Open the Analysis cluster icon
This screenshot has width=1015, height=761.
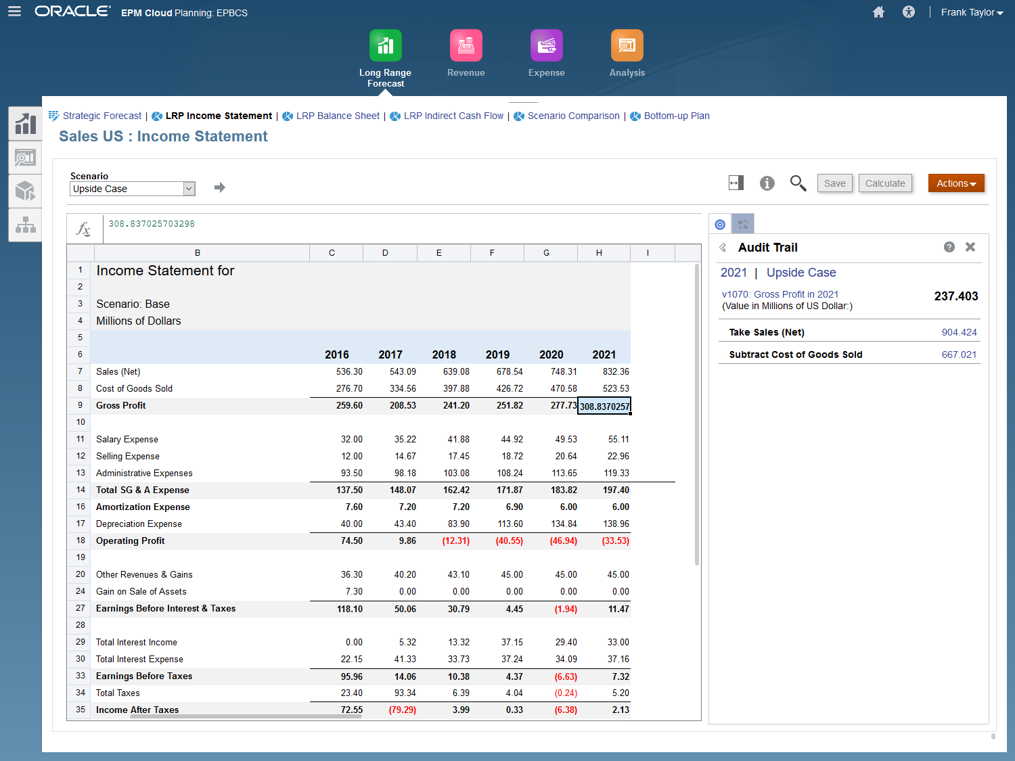(627, 46)
